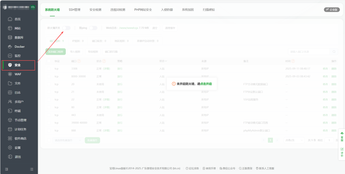Click the 客服 customer service icon
The image size is (345, 174).
[x=342, y=134]
